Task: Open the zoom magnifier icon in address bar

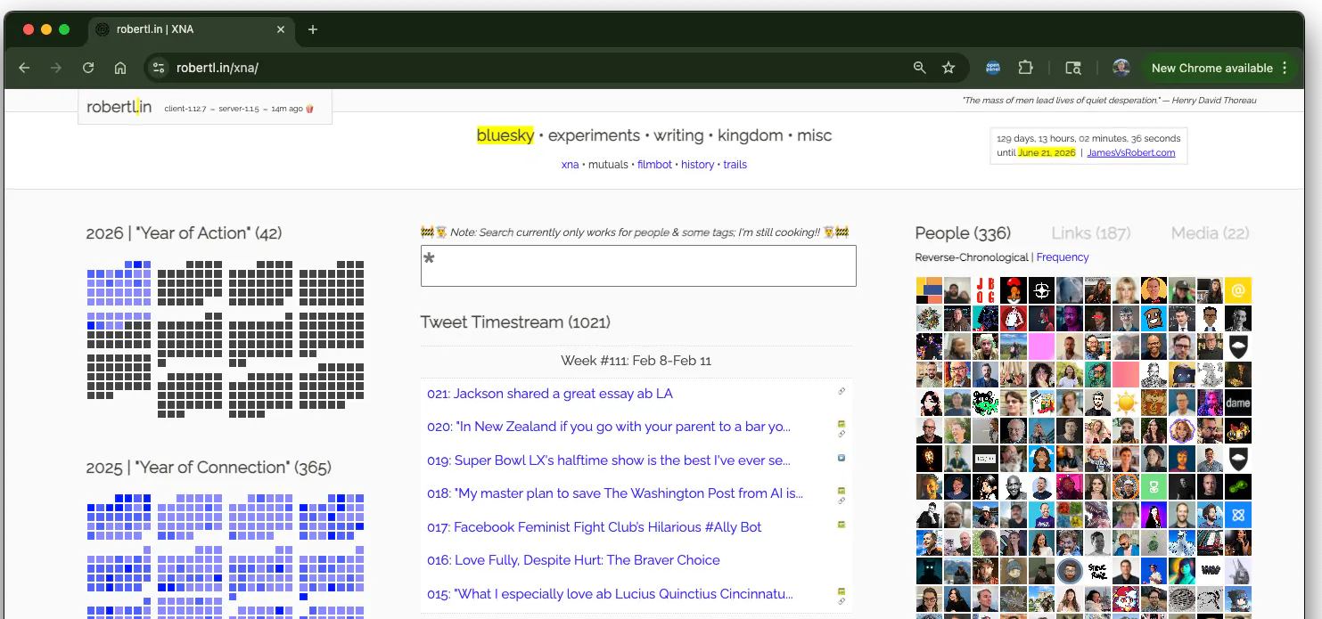Action: coord(920,68)
